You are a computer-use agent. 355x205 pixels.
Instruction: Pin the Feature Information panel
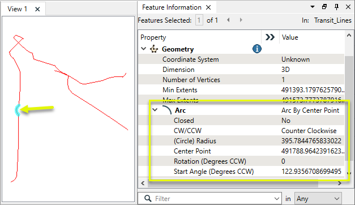point(336,7)
